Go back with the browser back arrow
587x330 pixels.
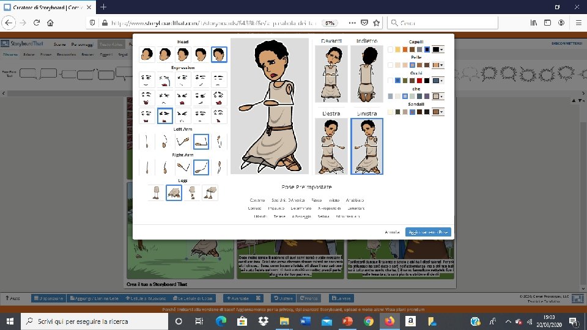click(x=9, y=23)
